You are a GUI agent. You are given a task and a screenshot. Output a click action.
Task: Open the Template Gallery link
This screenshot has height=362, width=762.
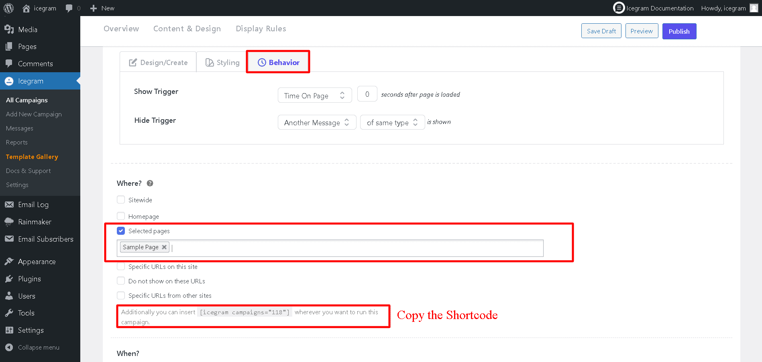coord(32,157)
